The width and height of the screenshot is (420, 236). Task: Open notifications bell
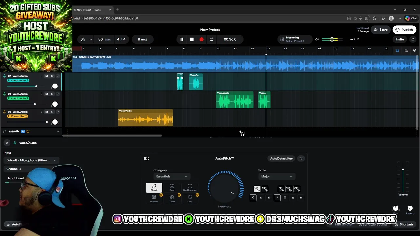point(413,39)
